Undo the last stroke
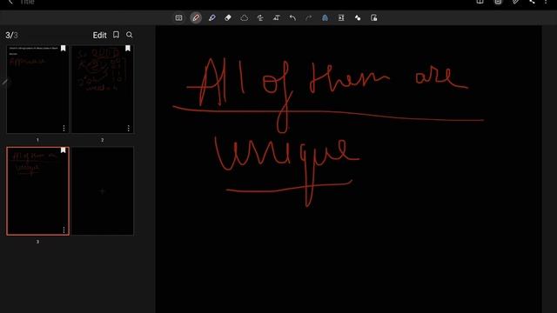Image resolution: width=557 pixels, height=313 pixels. [x=292, y=17]
